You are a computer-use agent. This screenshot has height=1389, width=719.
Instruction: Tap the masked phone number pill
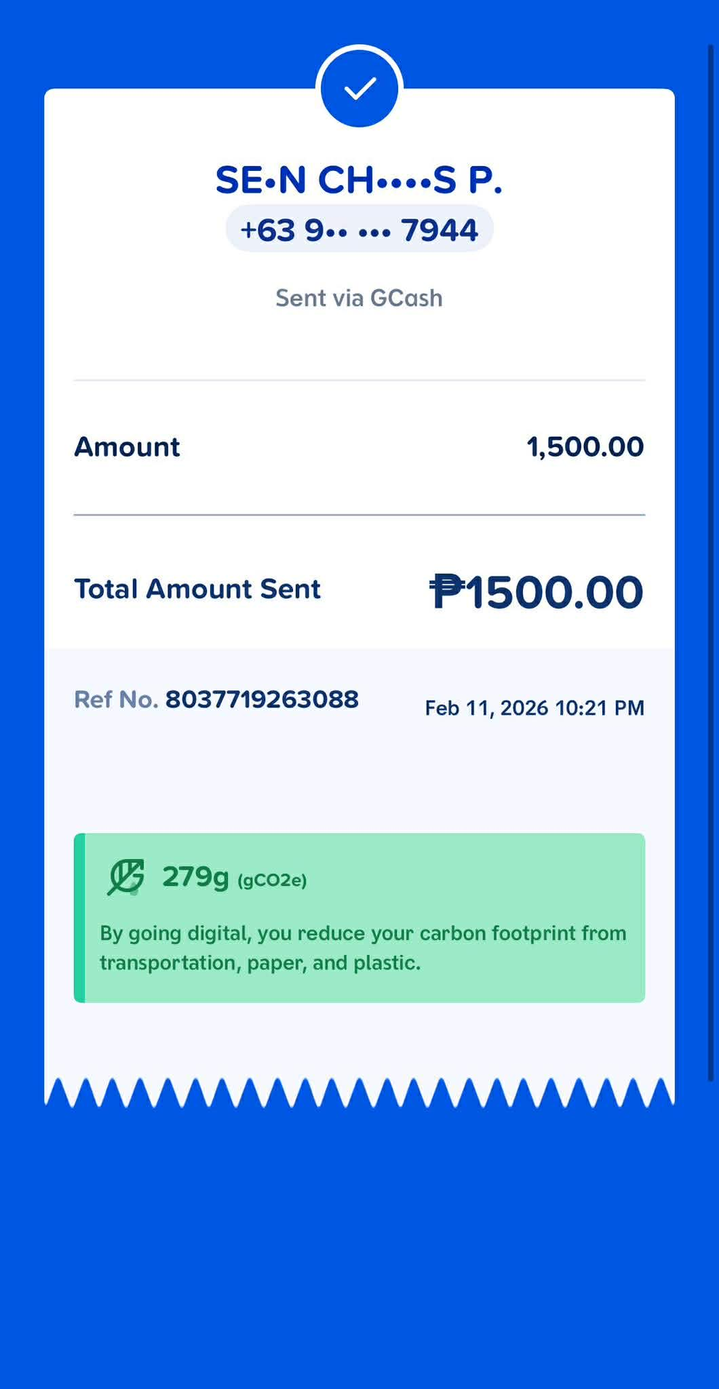coord(359,230)
